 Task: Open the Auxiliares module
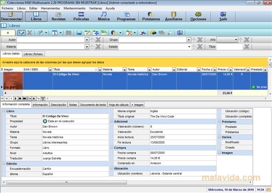pyautogui.click(x=174, y=16)
